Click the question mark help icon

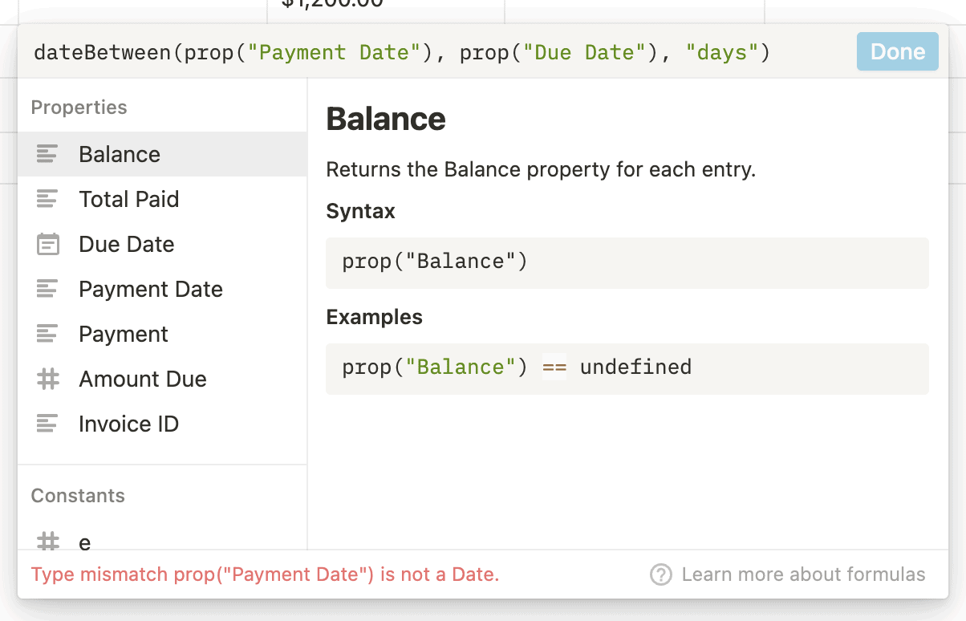(660, 574)
